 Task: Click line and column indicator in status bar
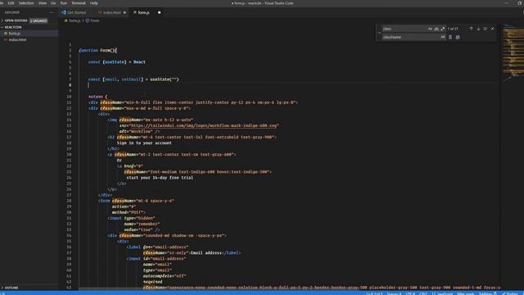(x=374, y=293)
